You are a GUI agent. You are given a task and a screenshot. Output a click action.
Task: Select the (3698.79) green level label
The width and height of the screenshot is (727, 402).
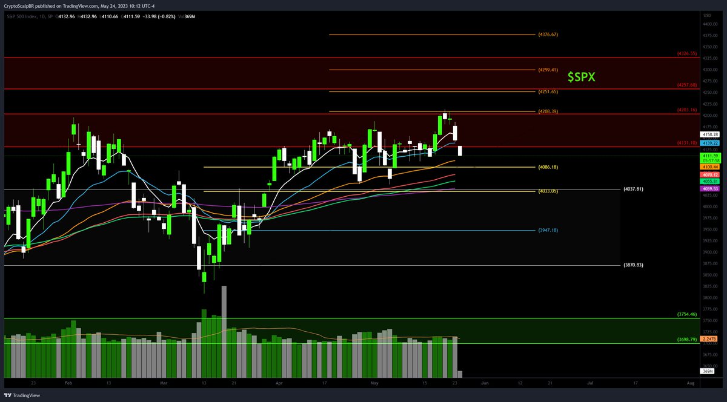(x=688, y=341)
